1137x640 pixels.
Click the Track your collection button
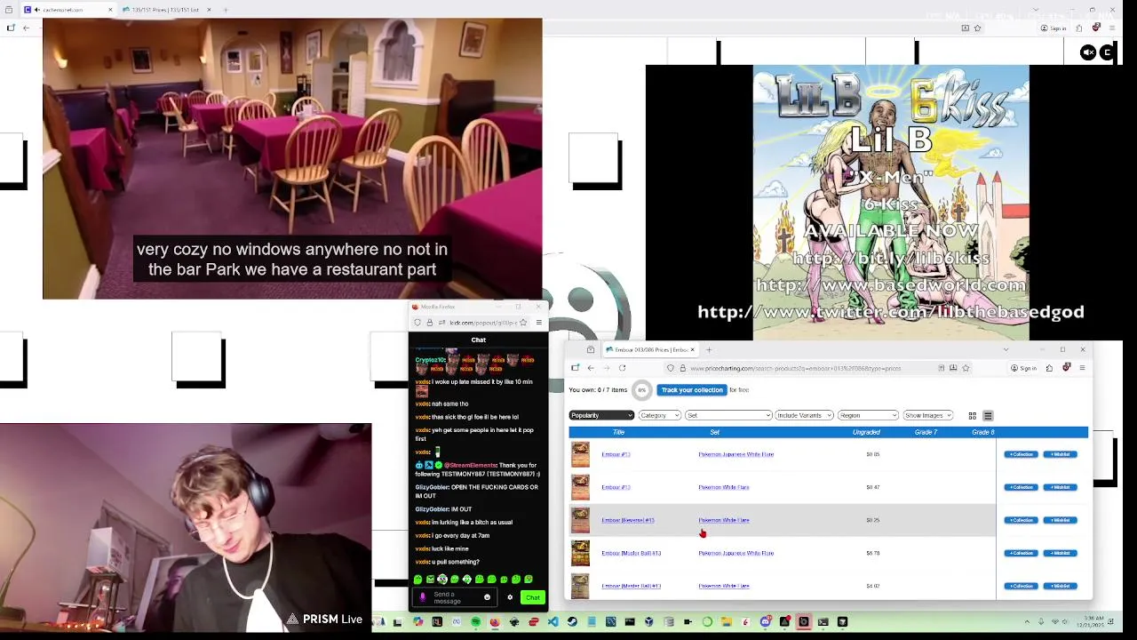(692, 390)
